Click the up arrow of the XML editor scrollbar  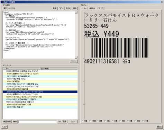[x=76, y=12]
